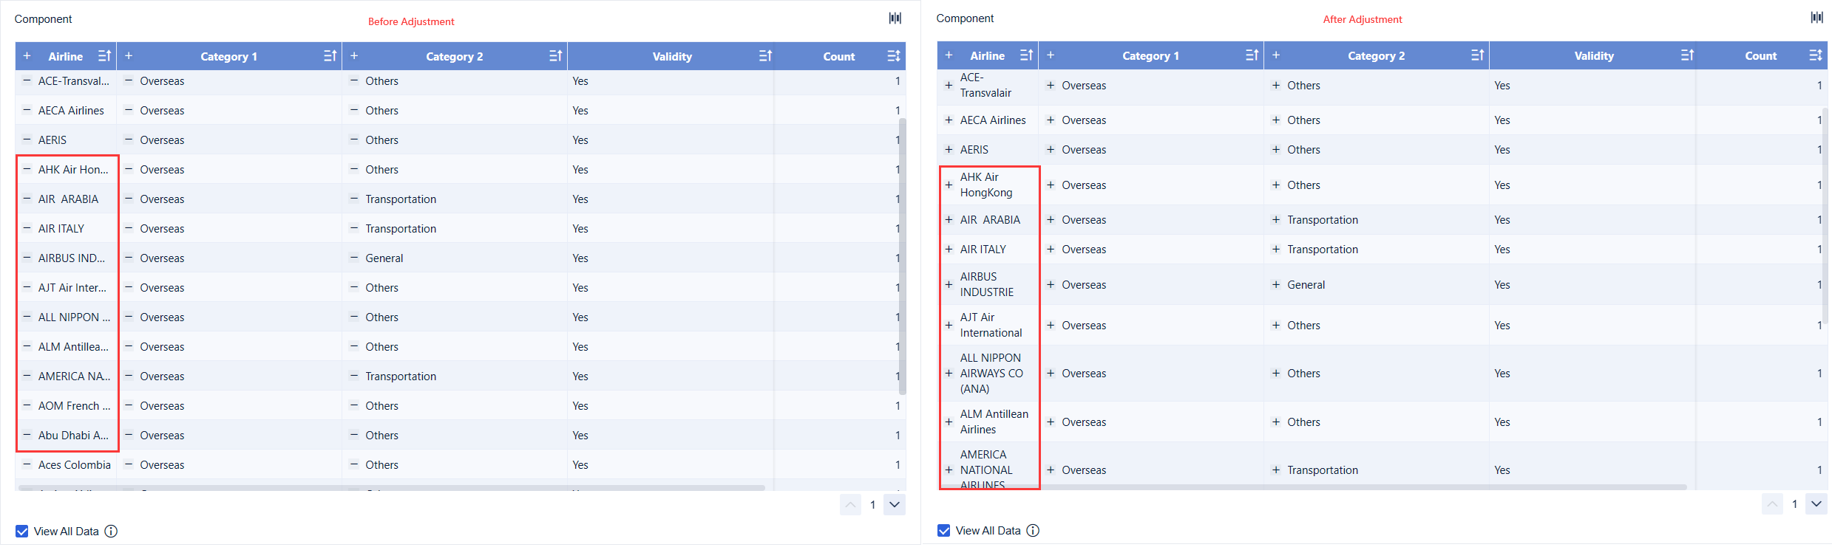
Task: Sort Airline column in After Adjustment table
Action: 1027,55
